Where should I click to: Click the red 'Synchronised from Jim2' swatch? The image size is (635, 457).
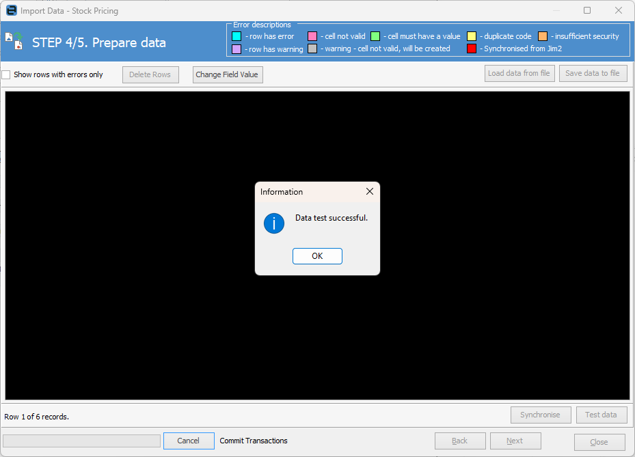tap(472, 49)
